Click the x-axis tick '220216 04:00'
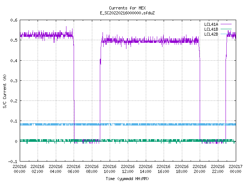Screen dimensions: 243x182 click(56, 169)
